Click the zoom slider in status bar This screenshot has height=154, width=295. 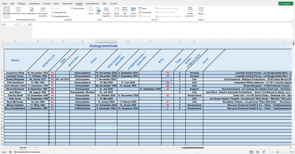point(277,152)
